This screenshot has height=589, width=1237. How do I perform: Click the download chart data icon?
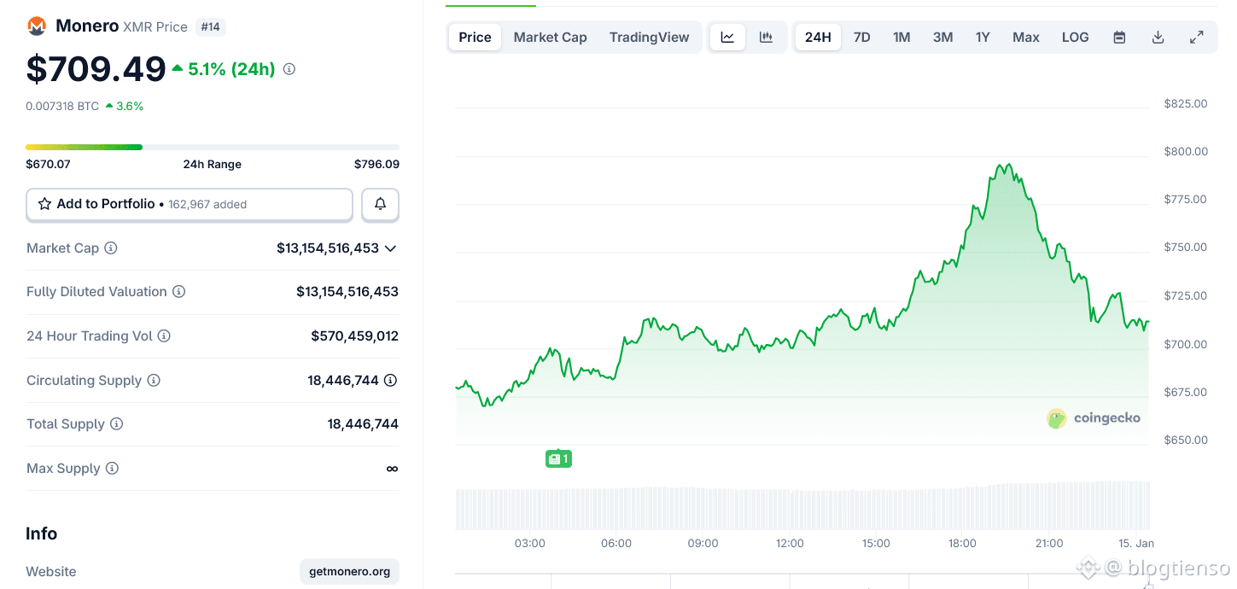pyautogui.click(x=1158, y=37)
